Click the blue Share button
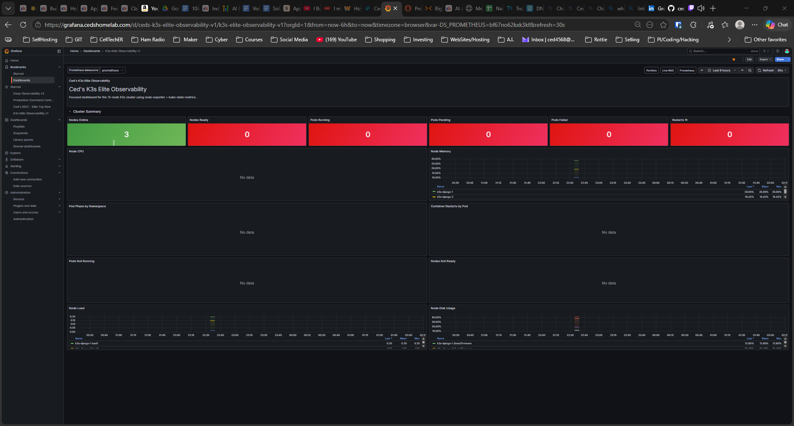 [x=780, y=59]
